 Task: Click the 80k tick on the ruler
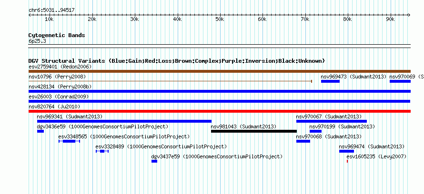[347, 19]
